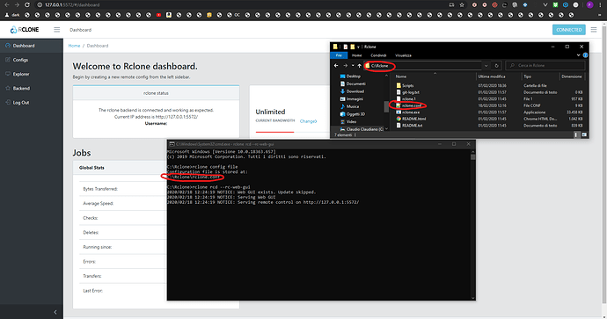Image resolution: width=607 pixels, height=319 pixels.
Task: Select README.html in the file list
Action: click(x=411, y=119)
